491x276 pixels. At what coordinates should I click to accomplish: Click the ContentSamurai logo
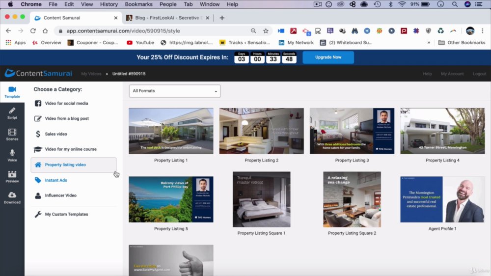tap(38, 73)
